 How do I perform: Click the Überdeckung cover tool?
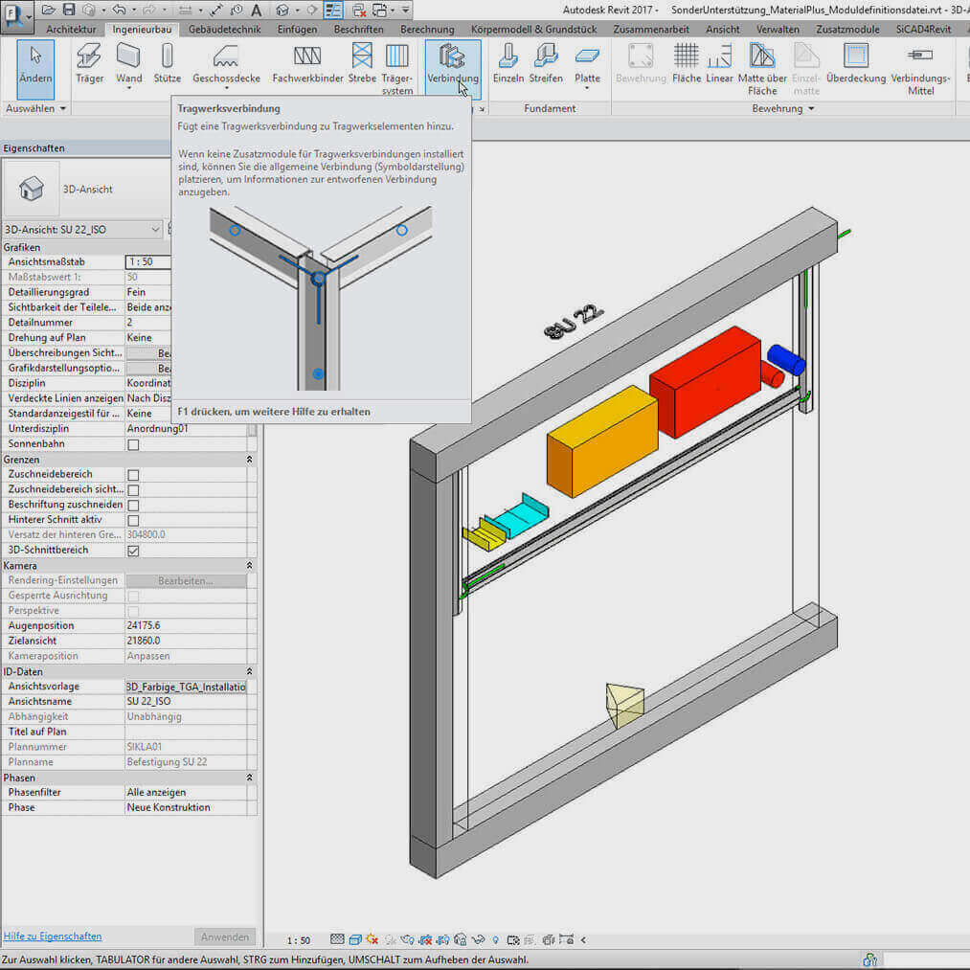(x=855, y=63)
